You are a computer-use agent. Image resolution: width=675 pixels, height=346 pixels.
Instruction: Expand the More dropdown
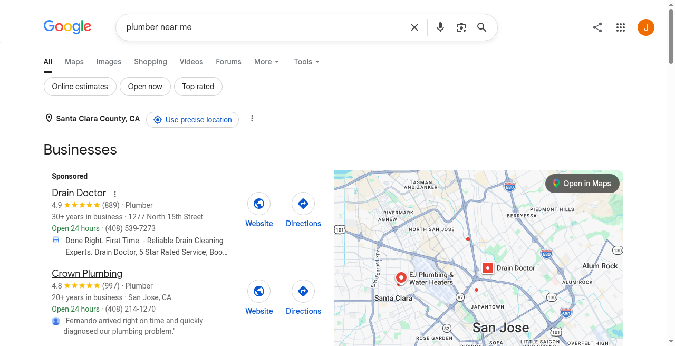(266, 62)
